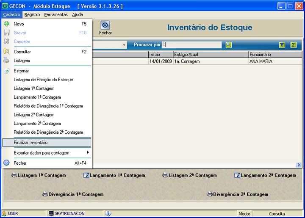Click the Divergência 1ª Contagem button
Screen dimensions: 305x218
[73, 194]
